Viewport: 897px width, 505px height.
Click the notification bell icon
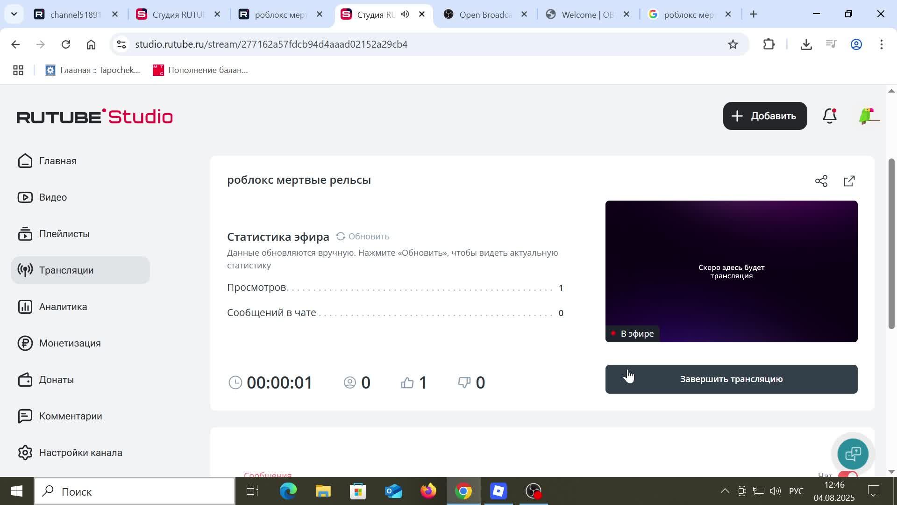coord(830,116)
